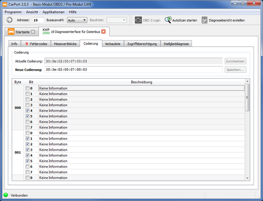Click the byte 001 label cell
Screen dimensions: 263x201
pyautogui.click(x=18, y=152)
